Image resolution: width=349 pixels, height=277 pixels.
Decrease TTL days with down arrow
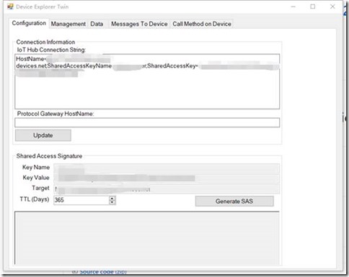[x=112, y=202]
